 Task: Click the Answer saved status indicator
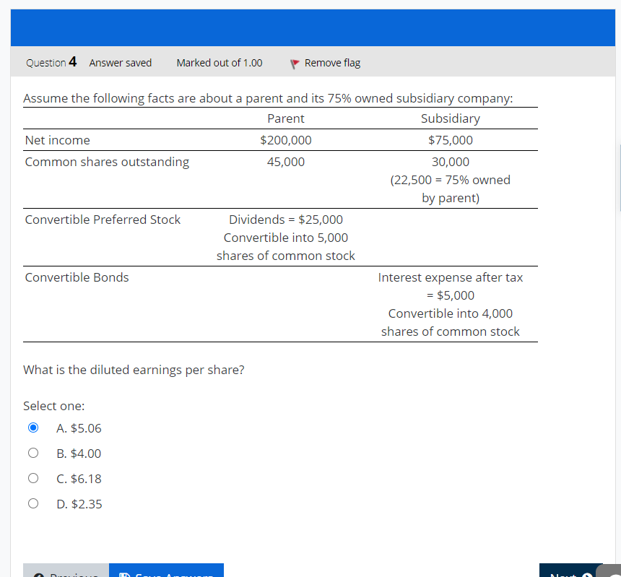click(x=120, y=63)
